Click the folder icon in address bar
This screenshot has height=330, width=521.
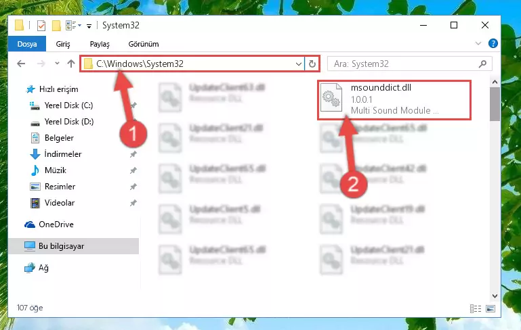[88, 64]
